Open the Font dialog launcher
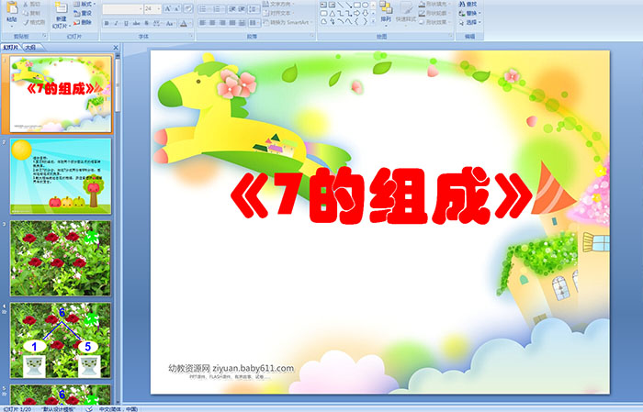Viewport: 643px width, 412px height. (191, 37)
